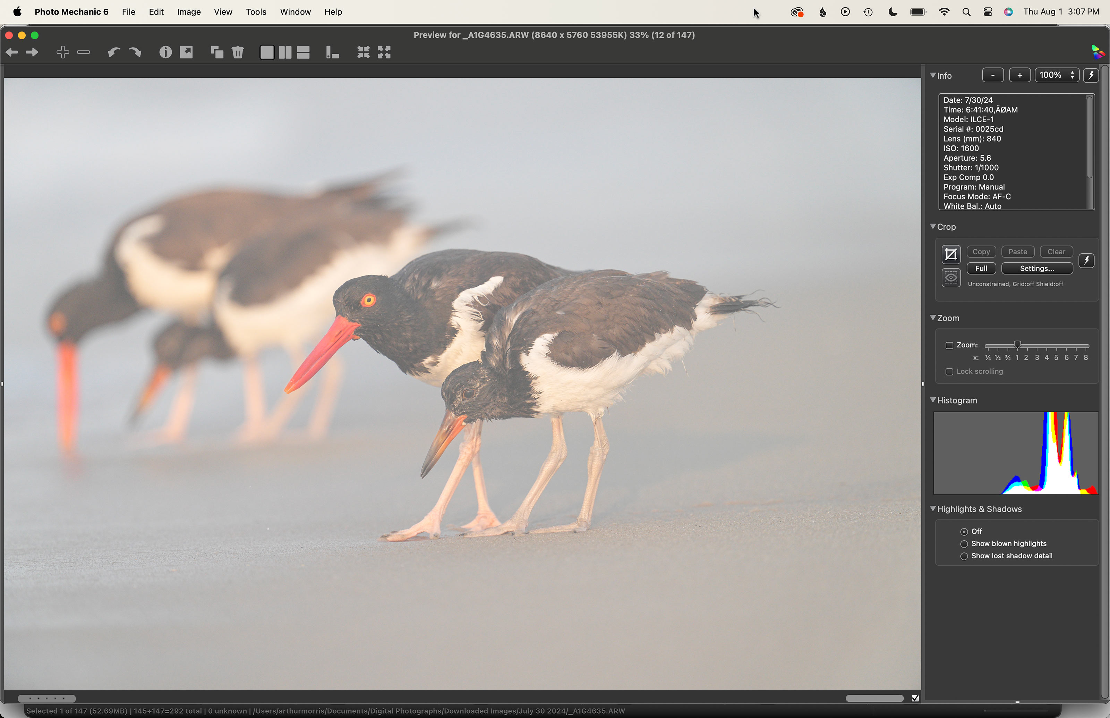Collapse the Histogram panel
Viewport: 1110px width, 718px height.
tap(932, 400)
